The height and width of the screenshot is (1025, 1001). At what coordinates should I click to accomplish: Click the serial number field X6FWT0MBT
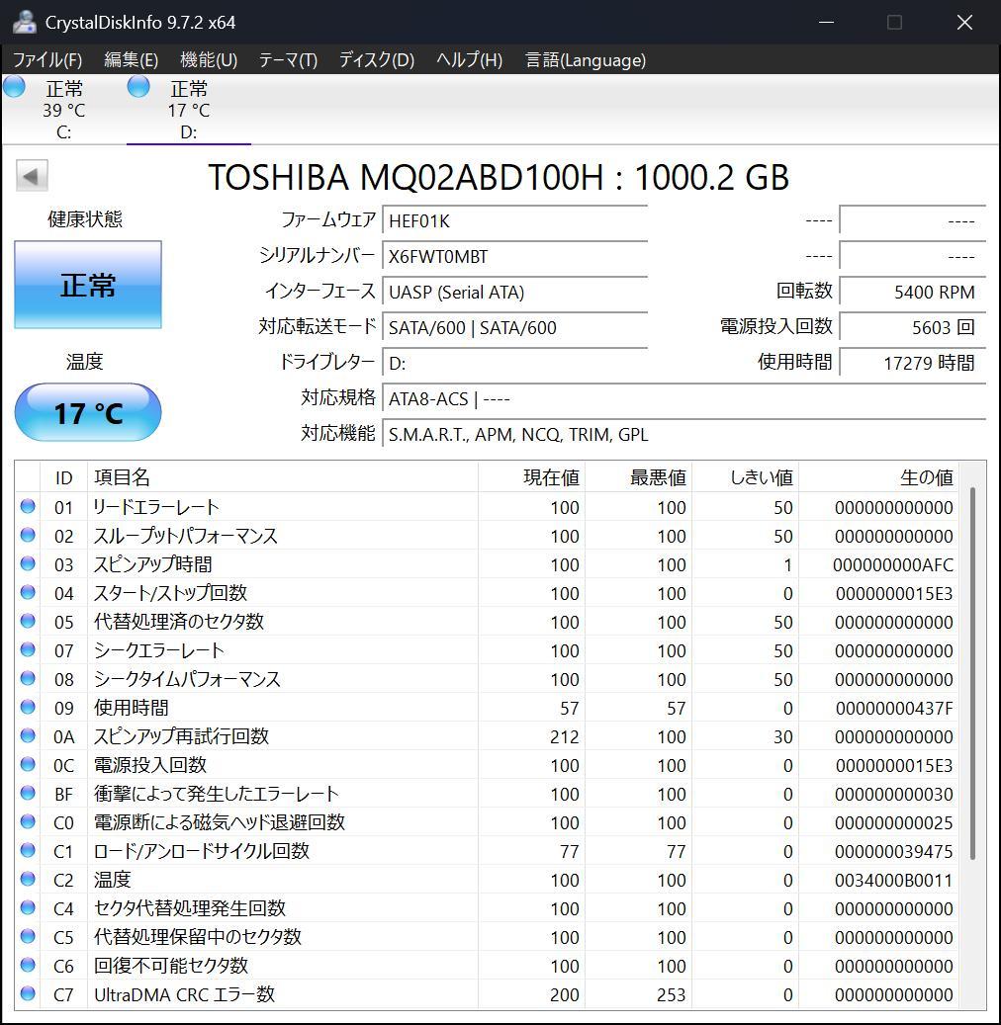515,256
